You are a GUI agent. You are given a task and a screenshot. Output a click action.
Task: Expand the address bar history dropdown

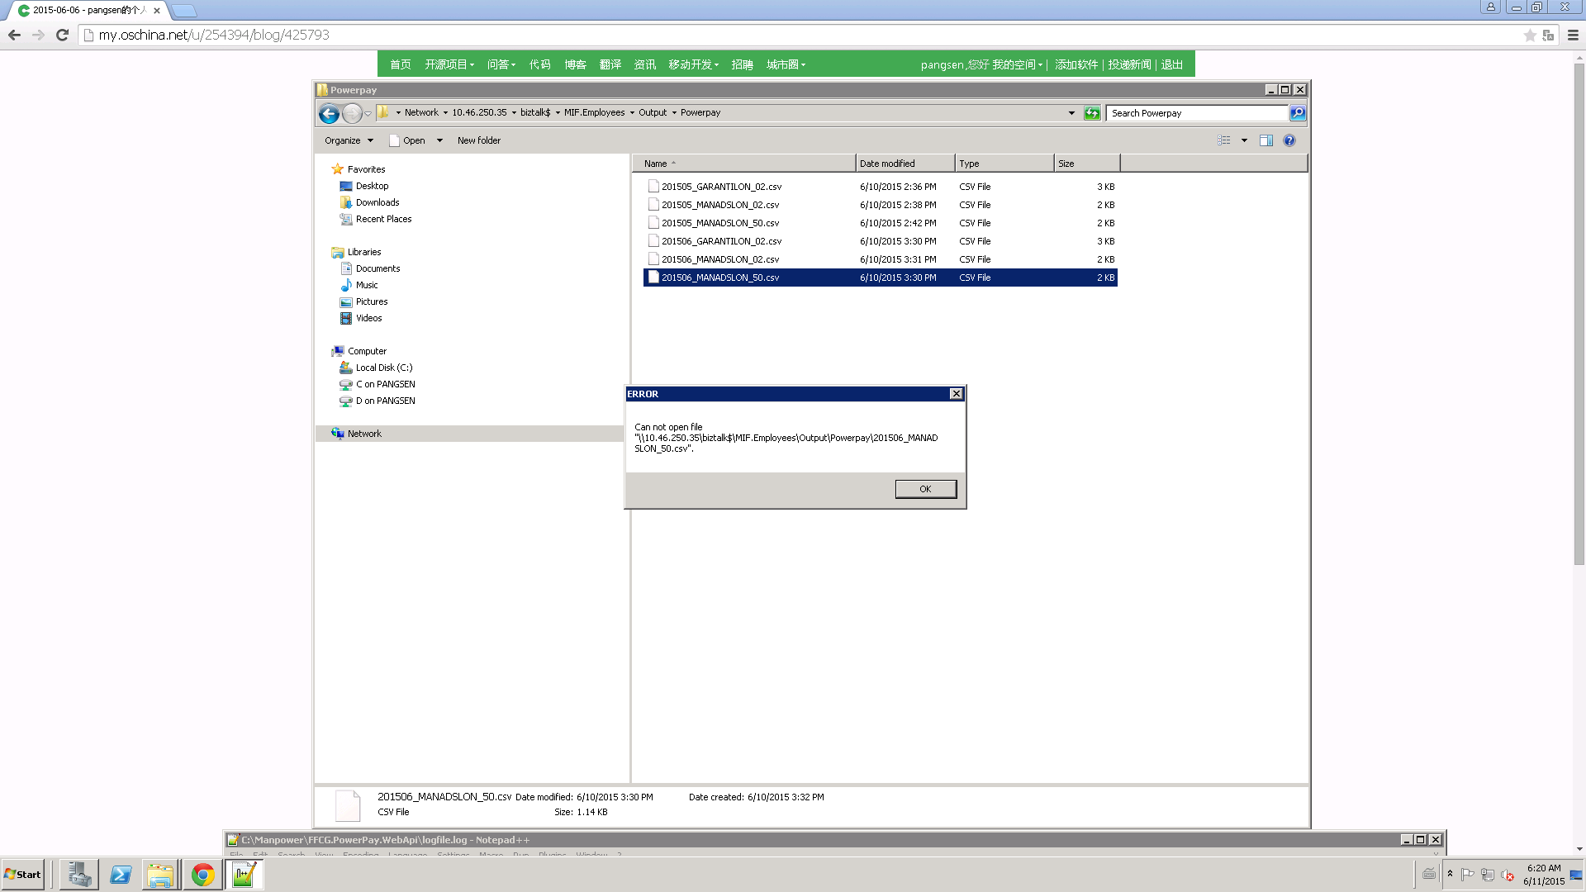tap(1071, 113)
